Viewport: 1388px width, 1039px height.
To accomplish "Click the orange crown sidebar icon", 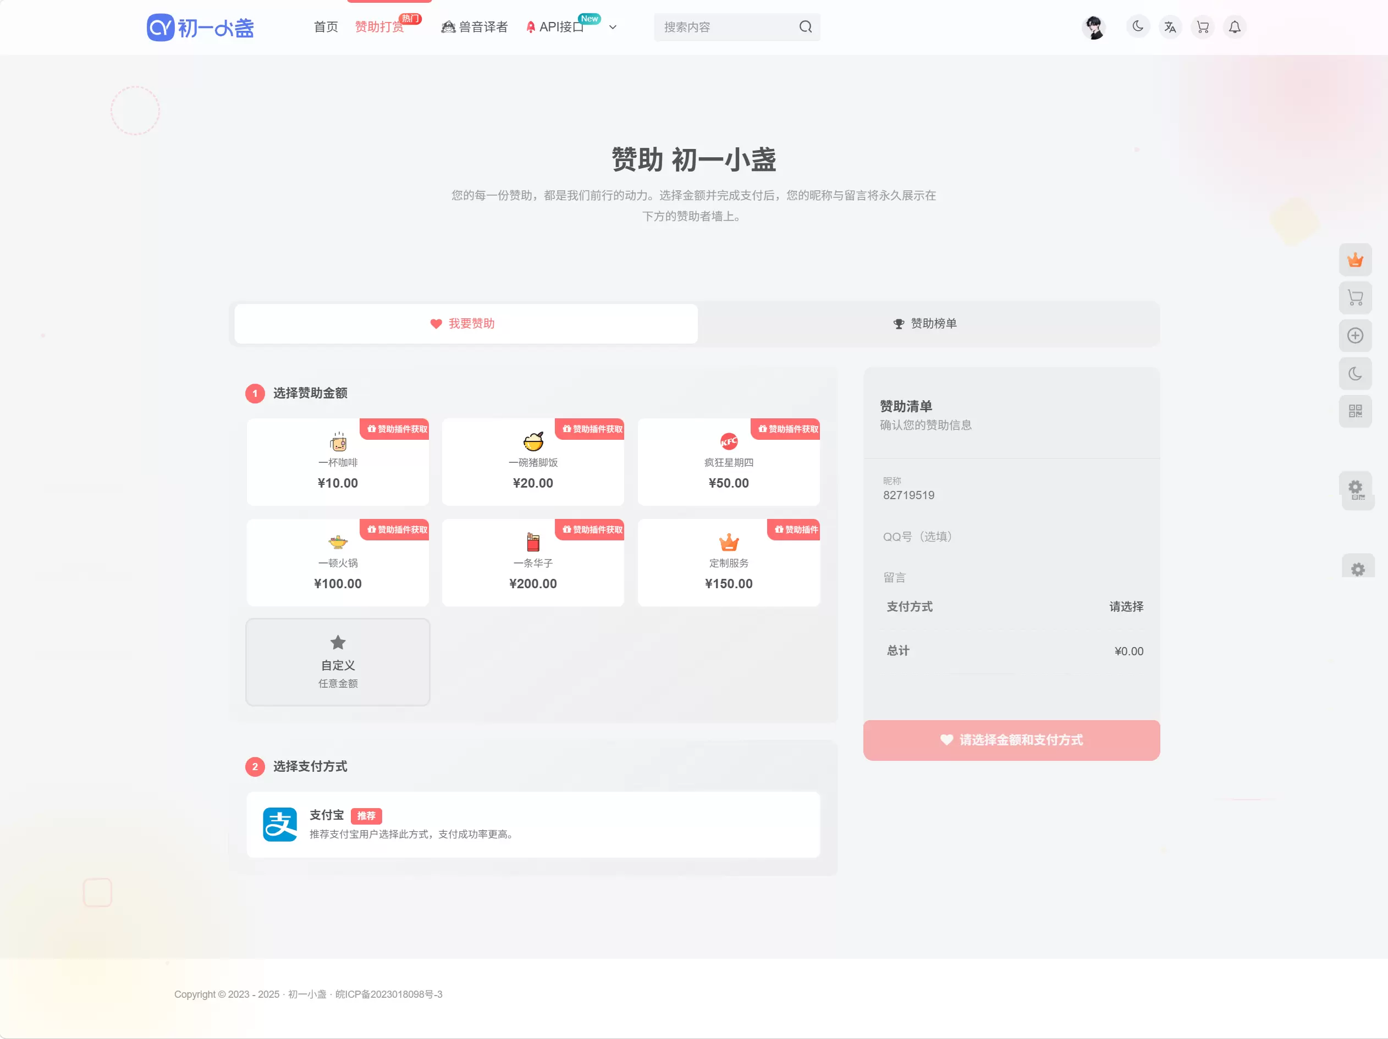I will pyautogui.click(x=1356, y=259).
